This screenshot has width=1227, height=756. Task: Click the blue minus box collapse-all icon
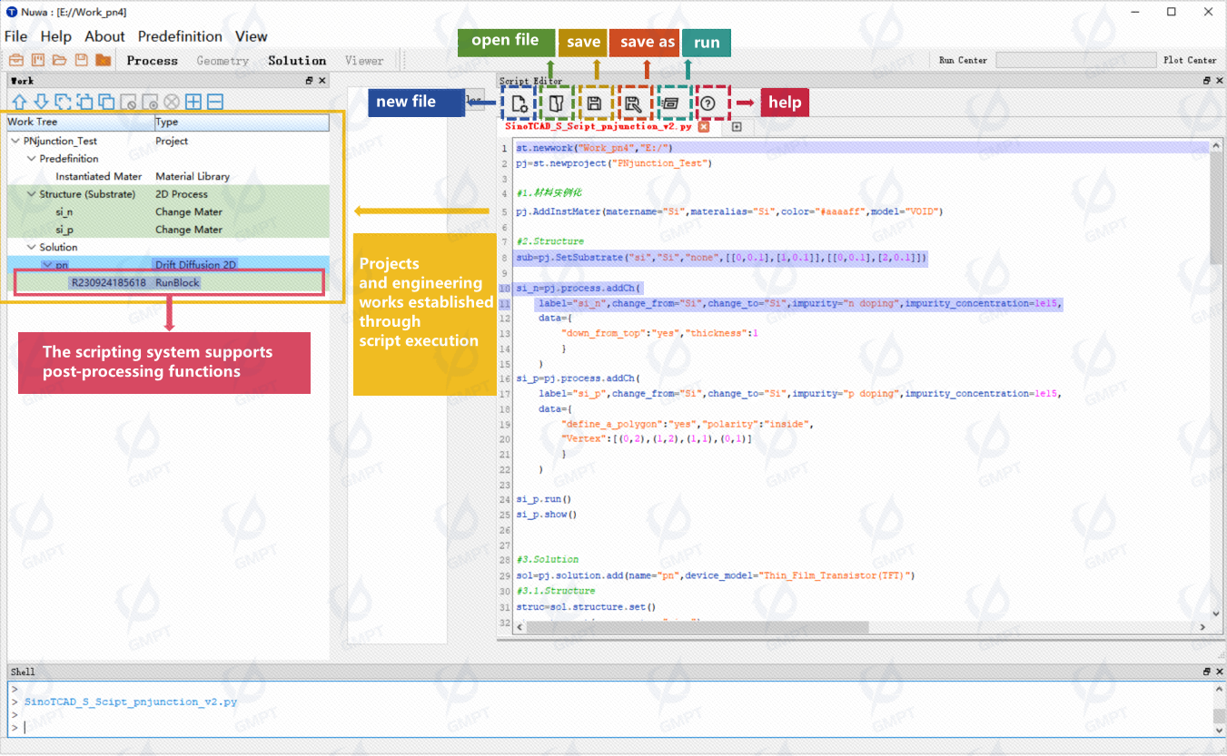tap(215, 102)
